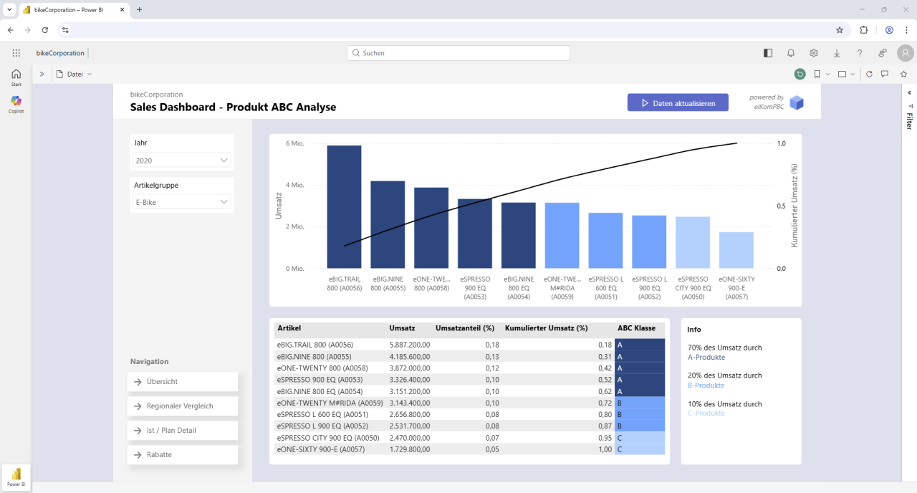Select the Copilot icon in the sidebar
Viewport: 917px width, 493px height.
16,100
